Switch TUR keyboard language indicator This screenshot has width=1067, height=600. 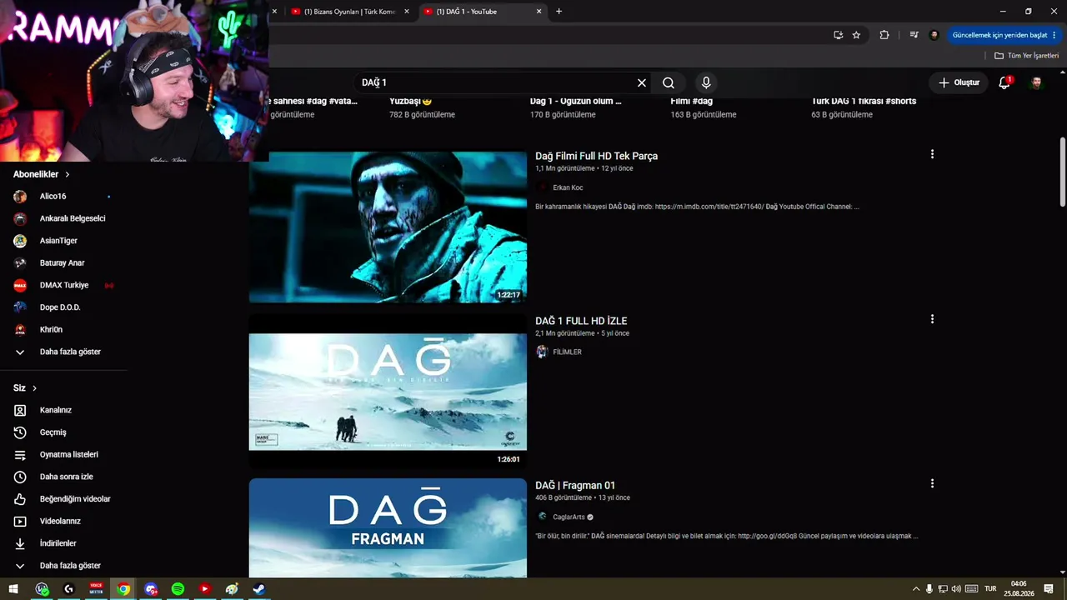(x=990, y=589)
